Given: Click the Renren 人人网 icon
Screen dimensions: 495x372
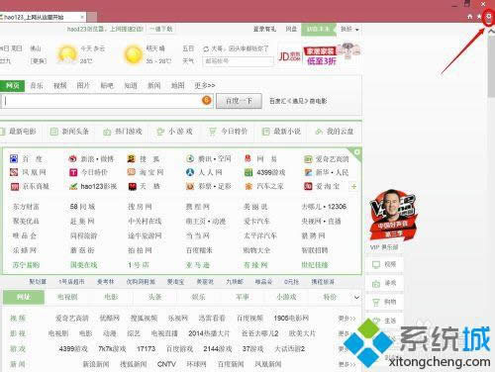Looking at the screenshot, I should pyautogui.click(x=190, y=172).
